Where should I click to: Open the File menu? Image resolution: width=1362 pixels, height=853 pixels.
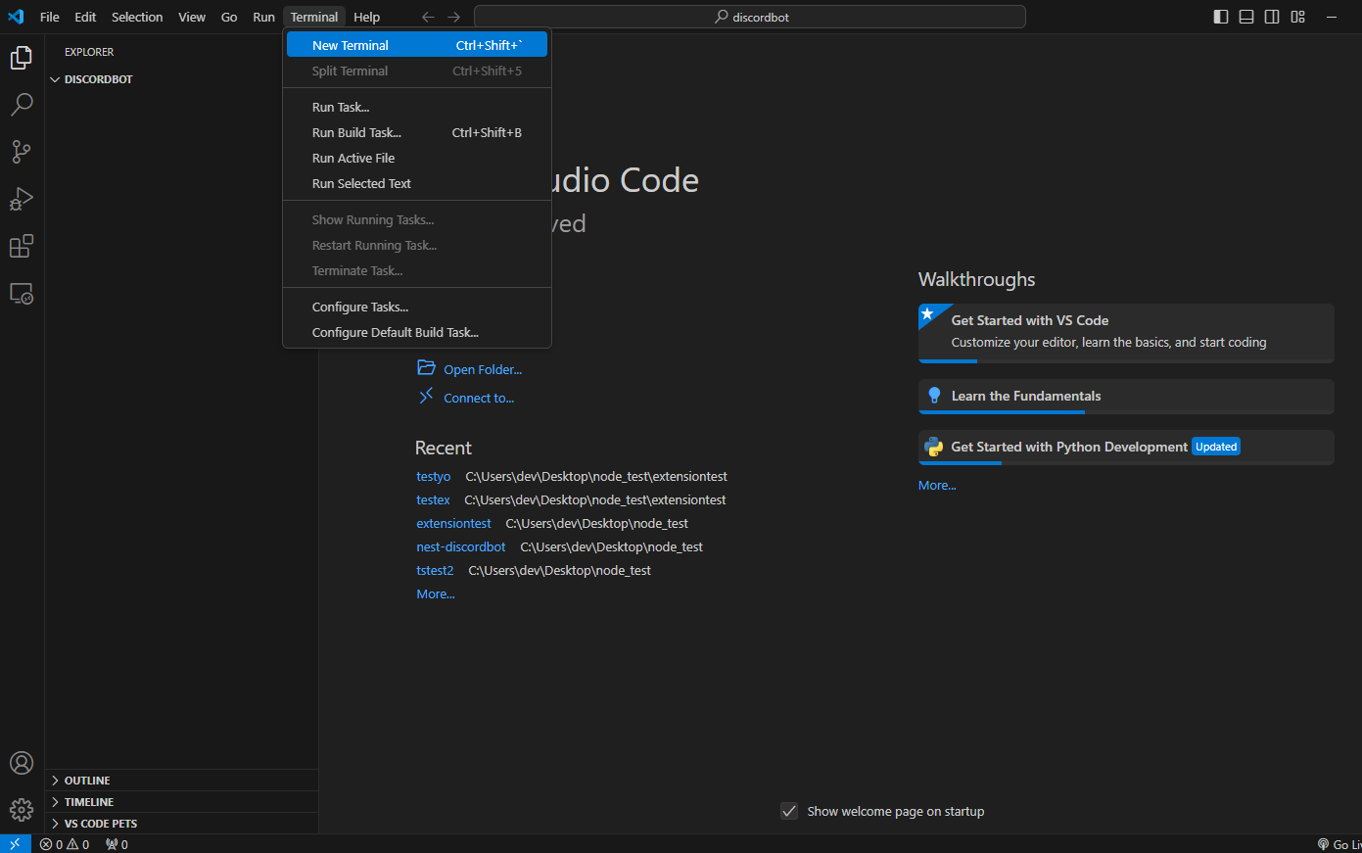[50, 17]
